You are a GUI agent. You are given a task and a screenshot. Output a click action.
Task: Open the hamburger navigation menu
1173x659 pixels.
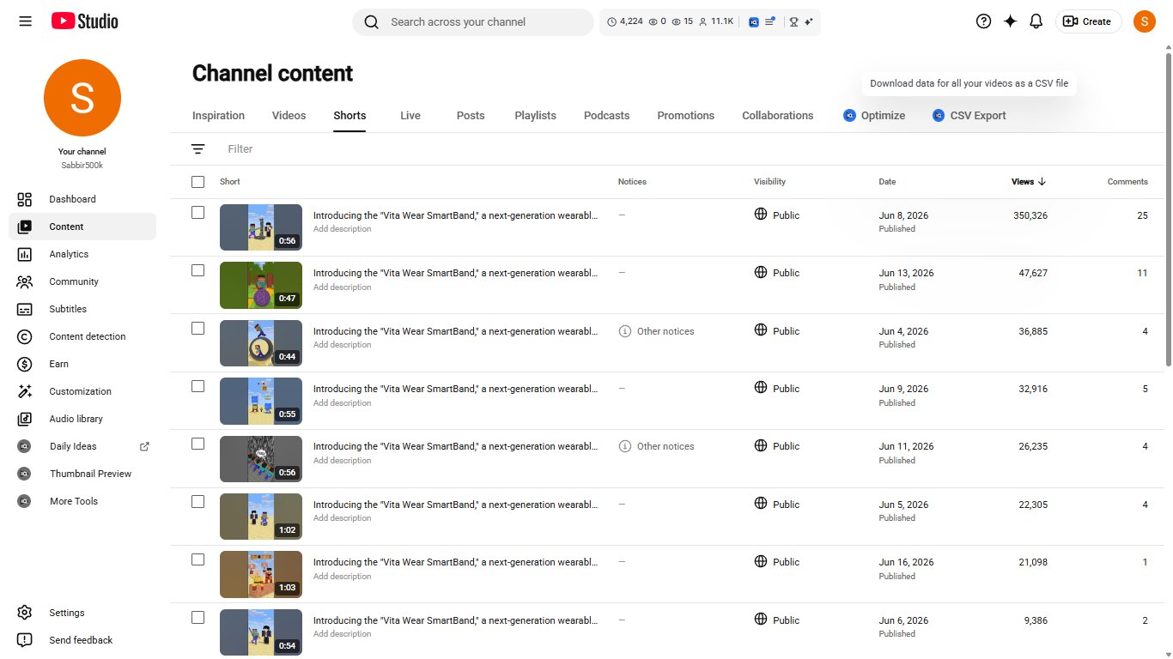(x=25, y=21)
